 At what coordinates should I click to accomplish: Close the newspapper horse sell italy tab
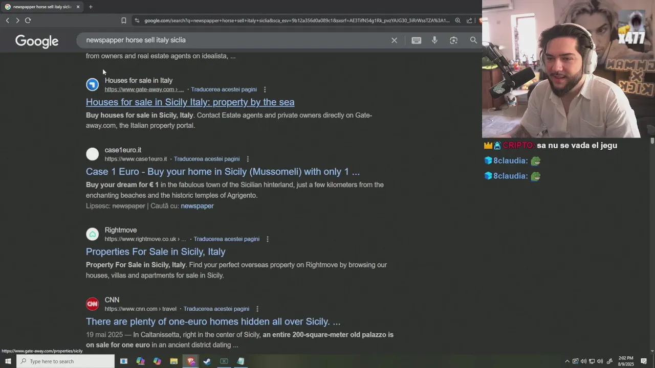(78, 7)
